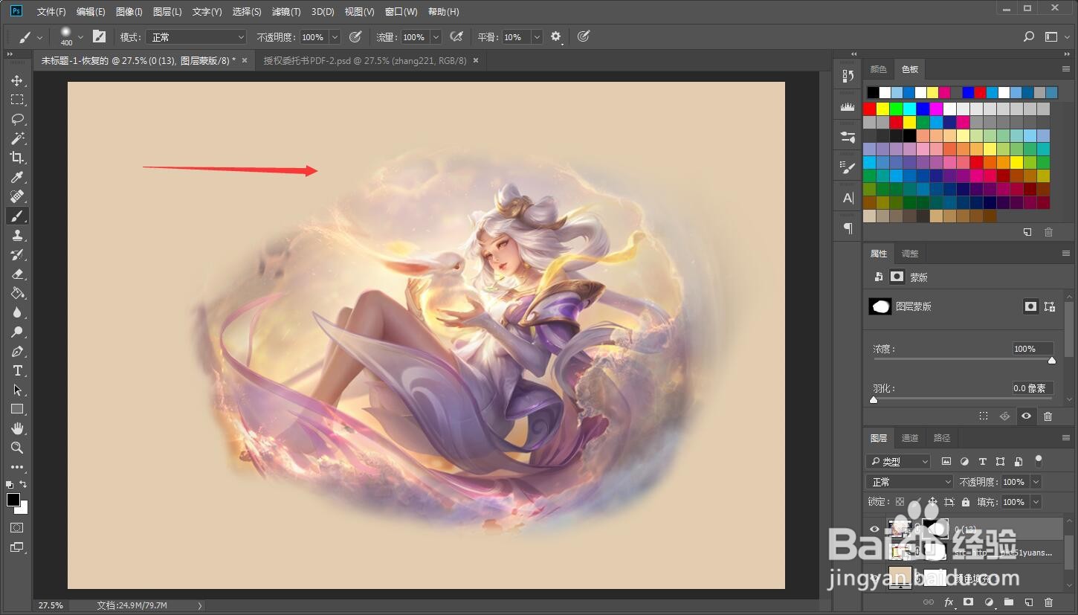This screenshot has height=615, width=1078.
Task: Filter layers by pixel layers
Action: tap(946, 462)
